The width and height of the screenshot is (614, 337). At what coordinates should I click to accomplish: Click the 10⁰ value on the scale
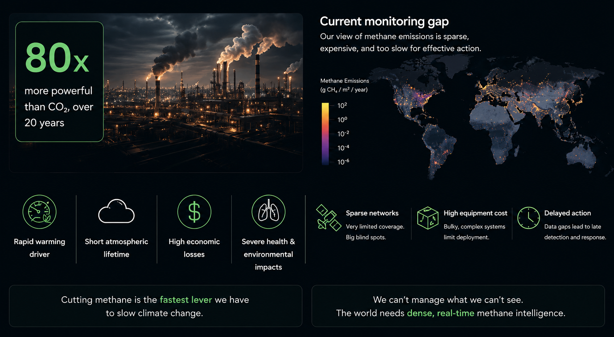coord(342,120)
